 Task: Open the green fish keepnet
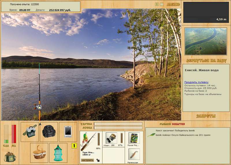pos(58,153)
